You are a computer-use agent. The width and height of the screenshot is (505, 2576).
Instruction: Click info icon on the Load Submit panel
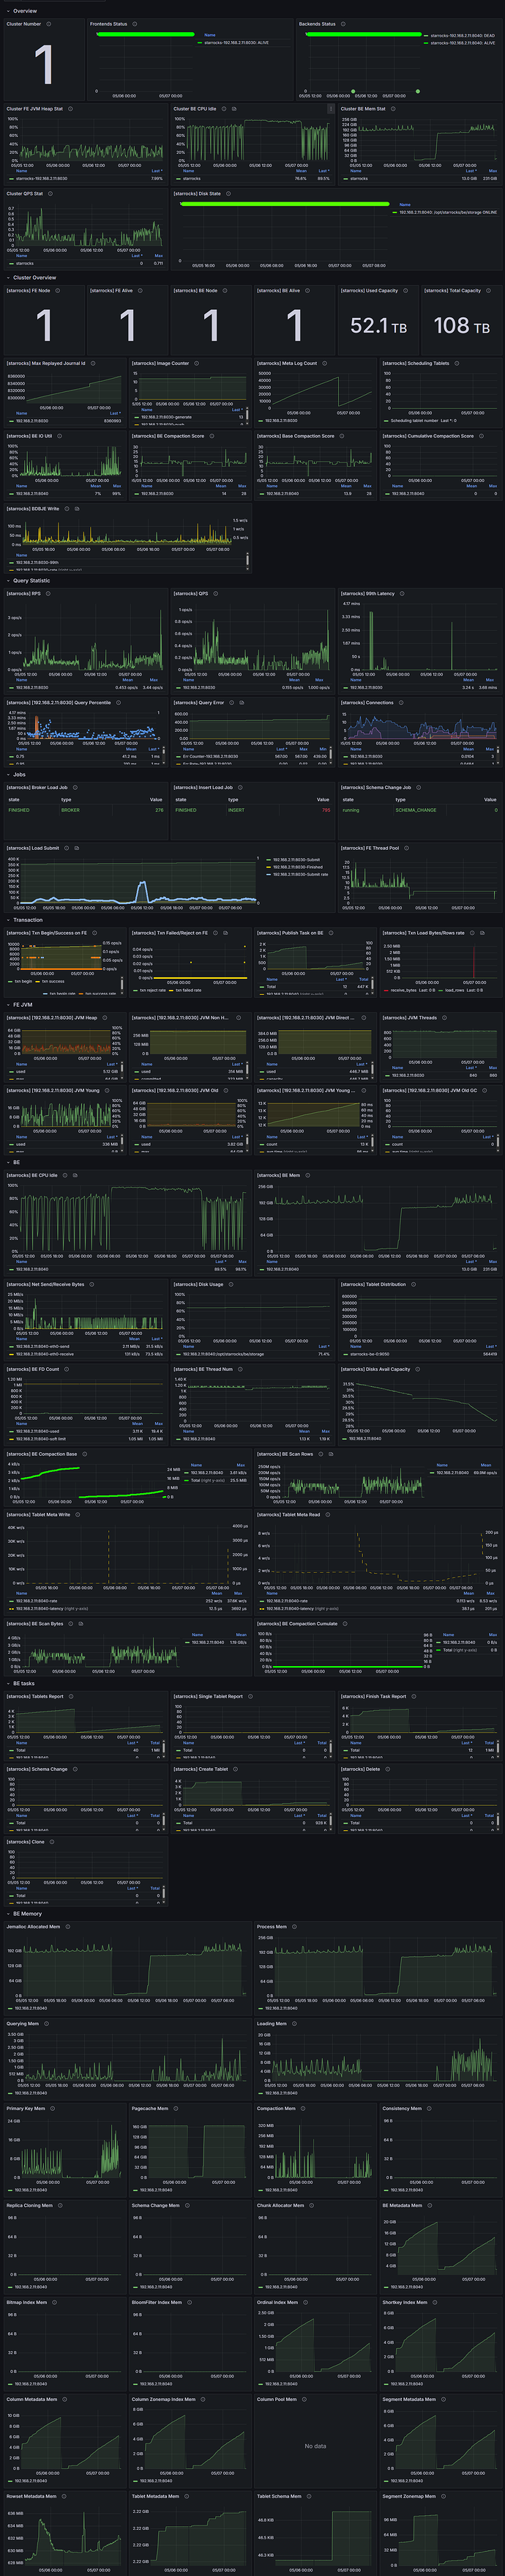[x=67, y=848]
